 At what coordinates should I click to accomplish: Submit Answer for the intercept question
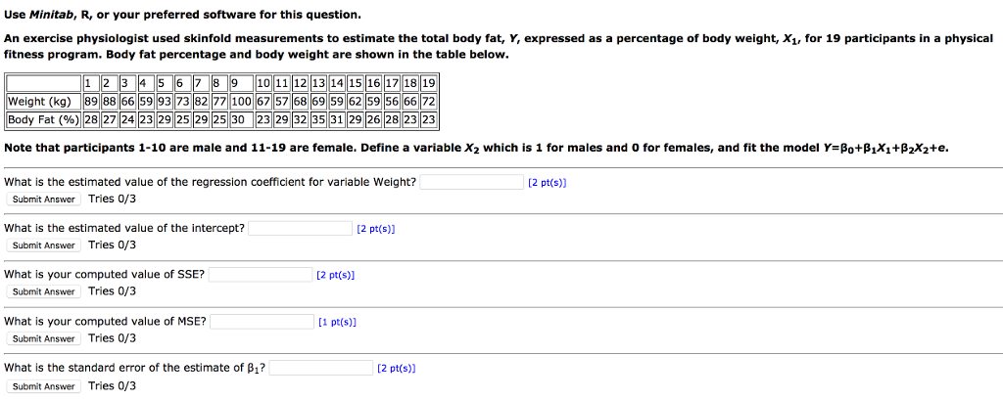[x=44, y=245]
